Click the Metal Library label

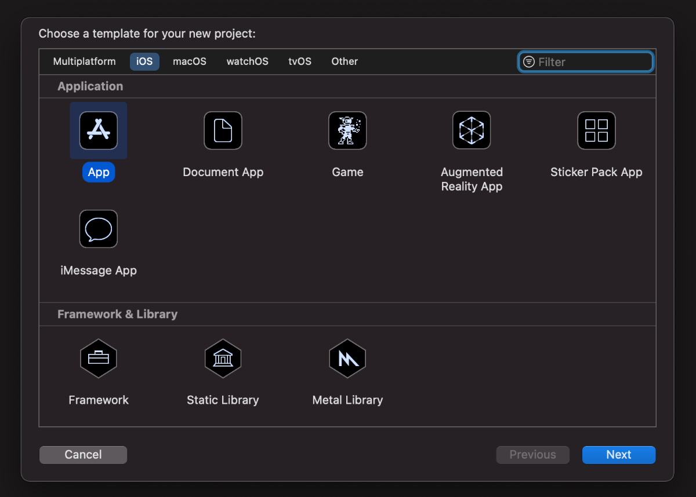pyautogui.click(x=347, y=400)
